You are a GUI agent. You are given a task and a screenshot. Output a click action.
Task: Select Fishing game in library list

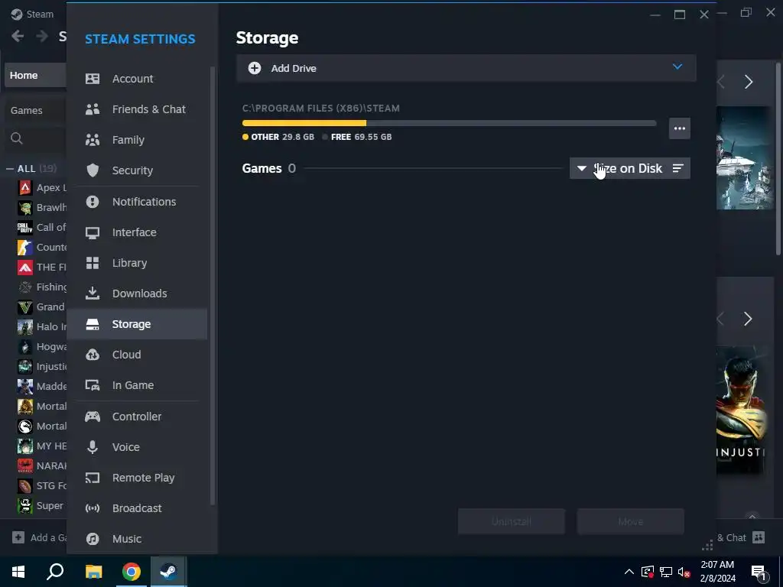[x=42, y=287]
